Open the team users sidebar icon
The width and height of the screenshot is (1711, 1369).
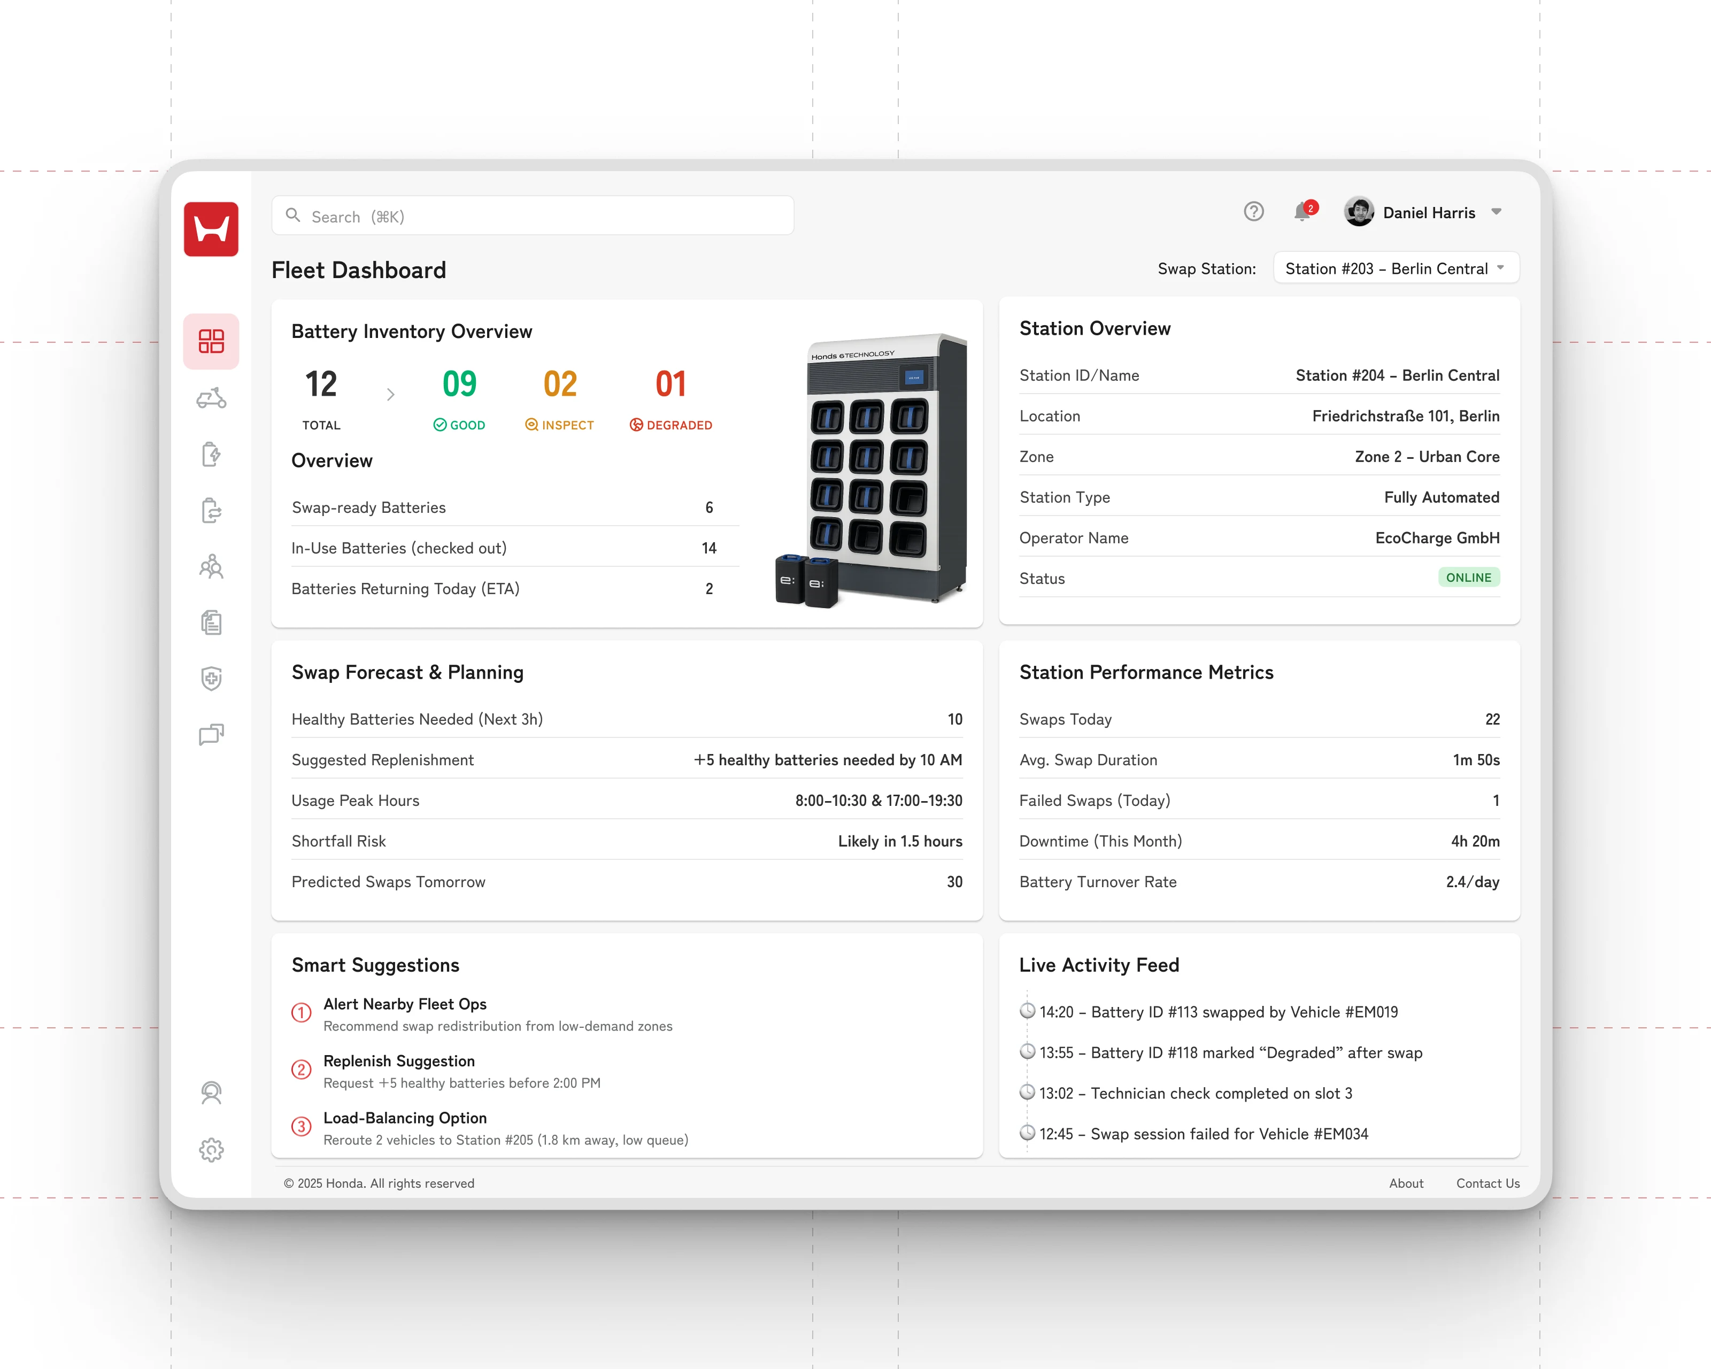(211, 567)
